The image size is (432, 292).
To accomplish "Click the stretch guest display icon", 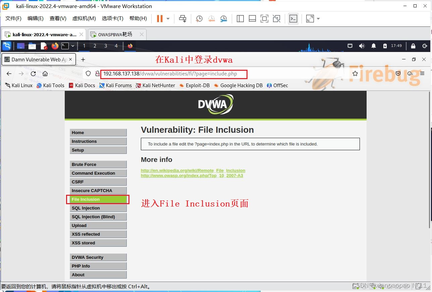I will tap(310, 19).
